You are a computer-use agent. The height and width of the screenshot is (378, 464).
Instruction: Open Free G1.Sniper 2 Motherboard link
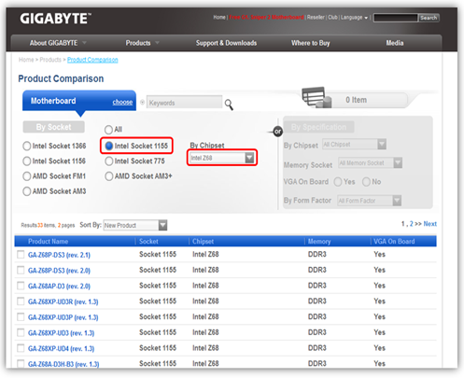click(266, 18)
